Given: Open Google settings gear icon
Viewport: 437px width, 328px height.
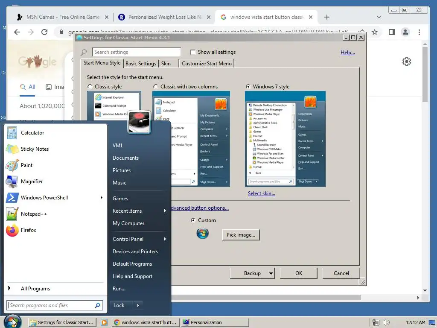Looking at the screenshot, I should 407,61.
